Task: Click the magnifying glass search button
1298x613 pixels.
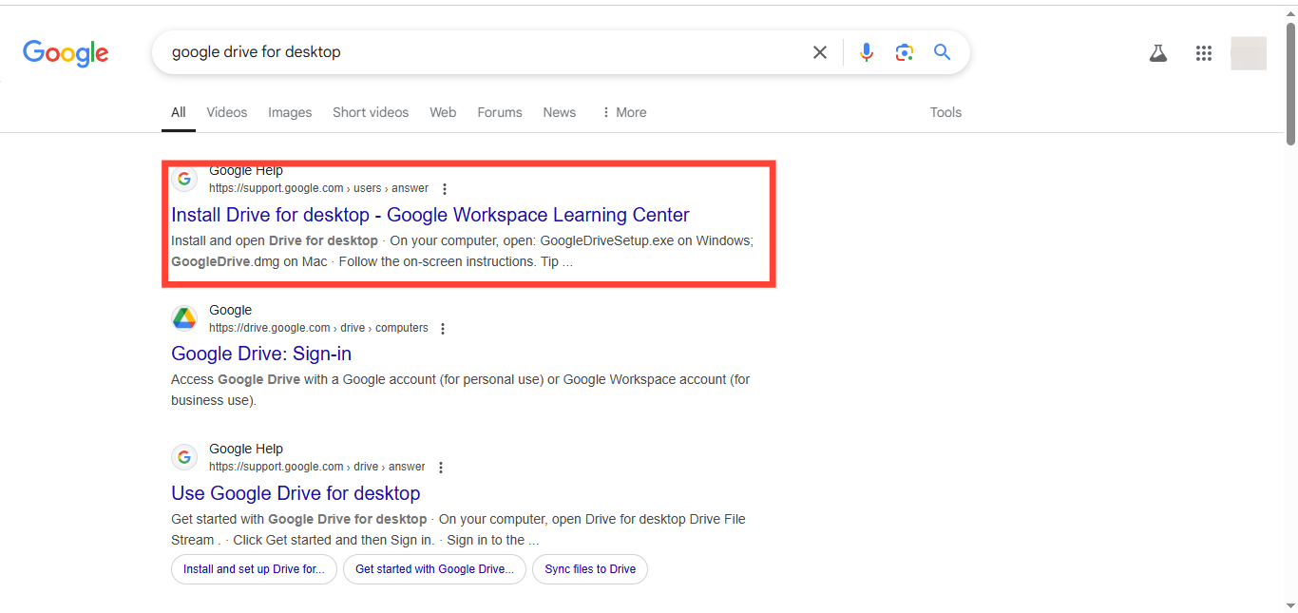Action: coord(942,52)
